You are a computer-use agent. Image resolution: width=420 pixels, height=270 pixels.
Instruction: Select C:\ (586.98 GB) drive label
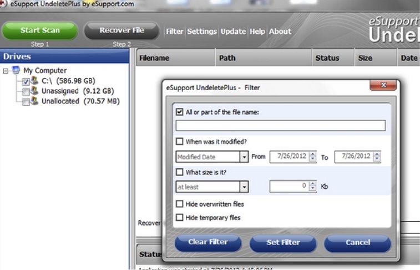click(x=68, y=81)
